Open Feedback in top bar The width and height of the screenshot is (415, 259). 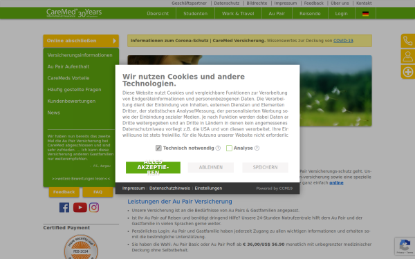point(313,3)
